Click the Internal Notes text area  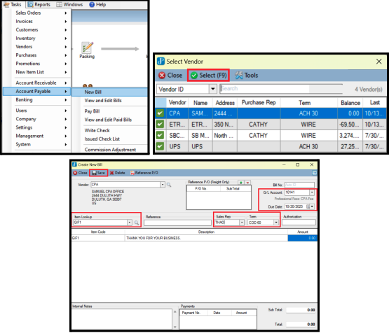coord(122,319)
